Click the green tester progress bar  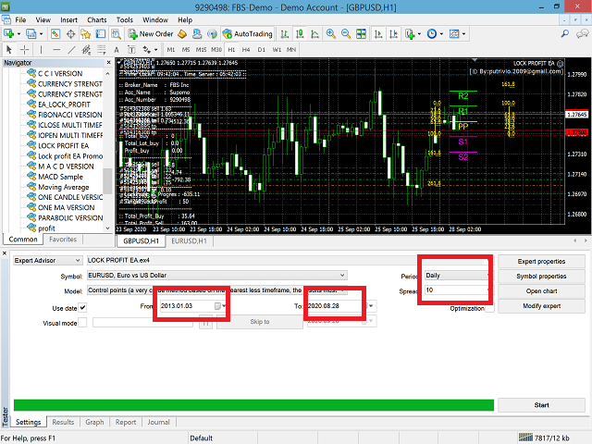253,405
